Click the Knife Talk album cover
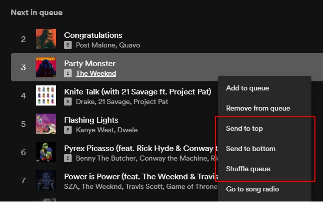 point(46,95)
